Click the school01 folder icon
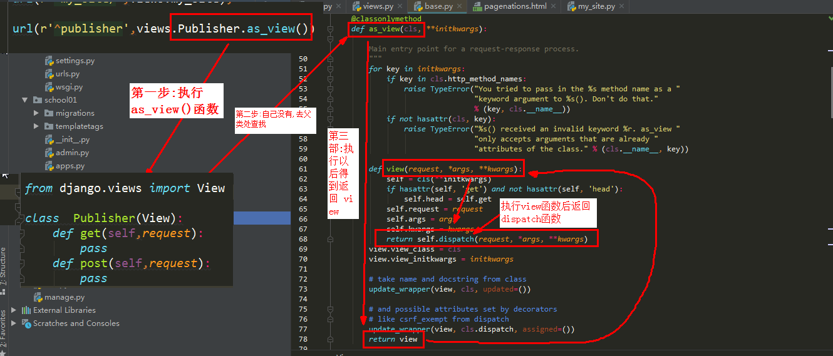 38,100
